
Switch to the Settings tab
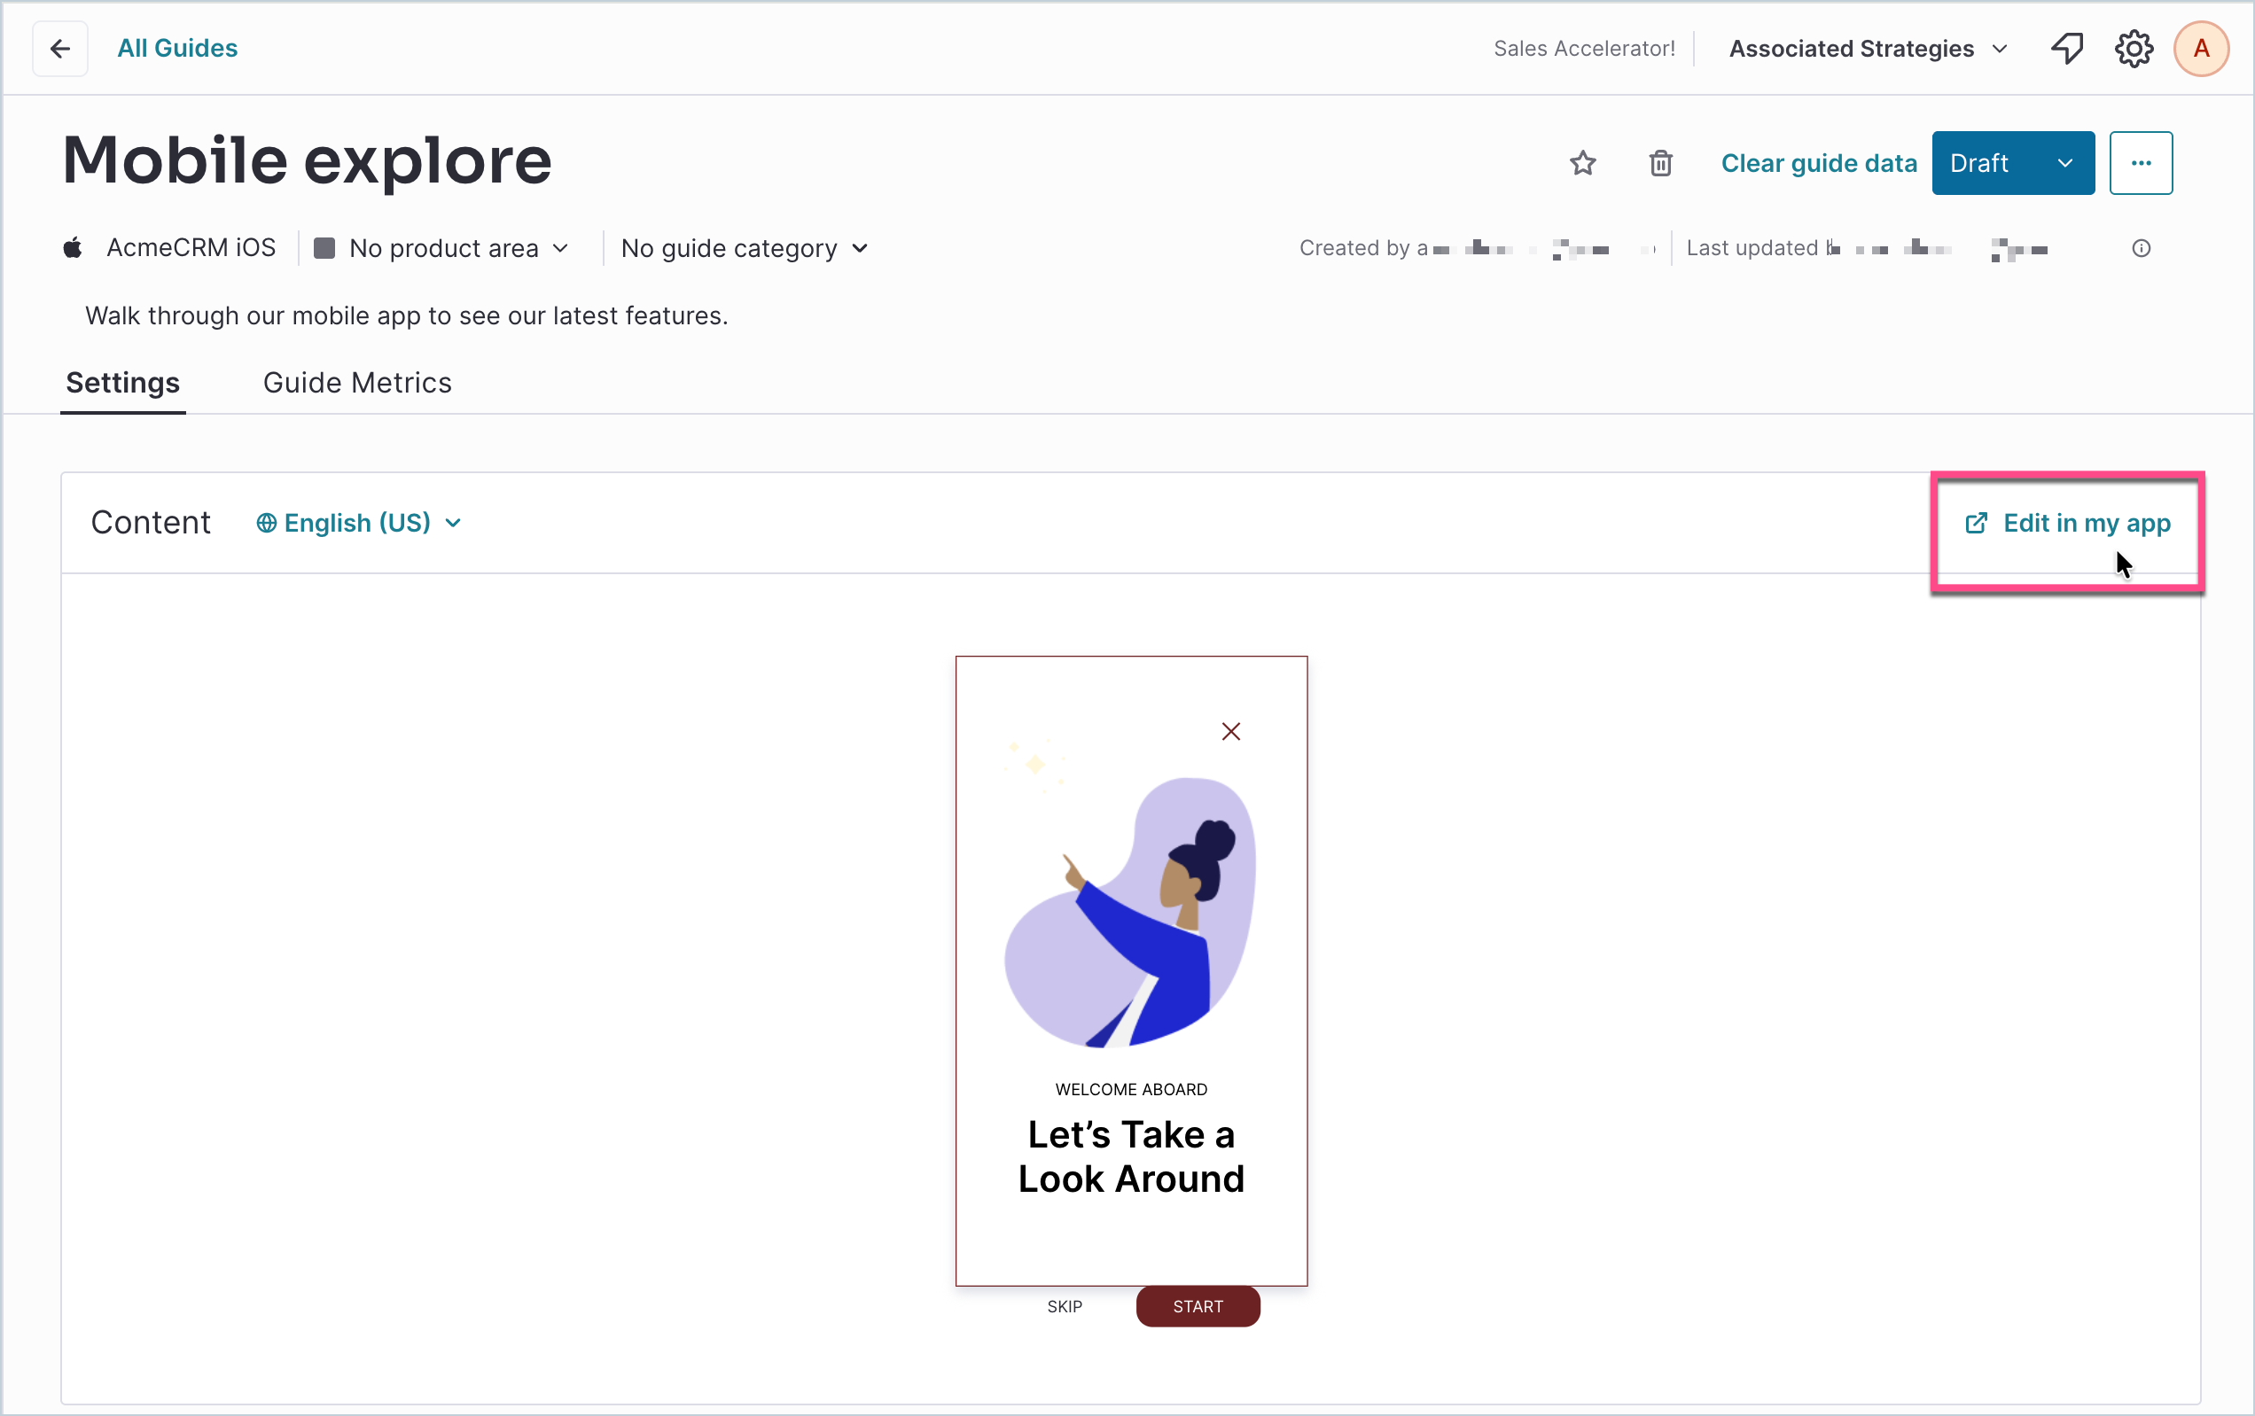(x=122, y=383)
